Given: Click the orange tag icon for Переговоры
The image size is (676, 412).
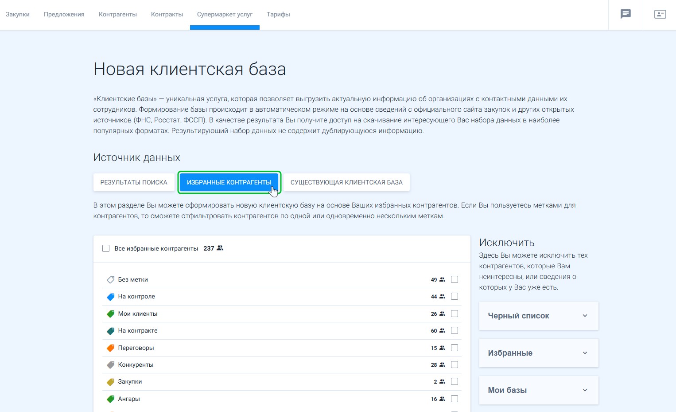Looking at the screenshot, I should [x=111, y=348].
